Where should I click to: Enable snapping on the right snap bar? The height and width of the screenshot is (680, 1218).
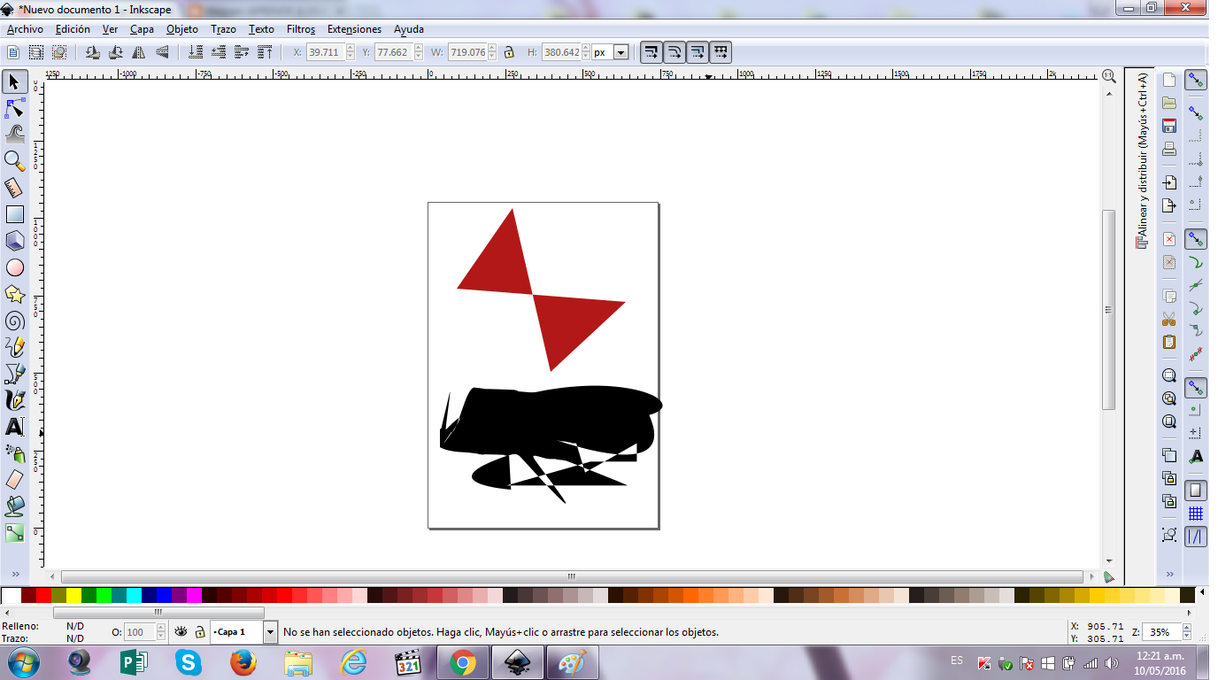(1194, 79)
